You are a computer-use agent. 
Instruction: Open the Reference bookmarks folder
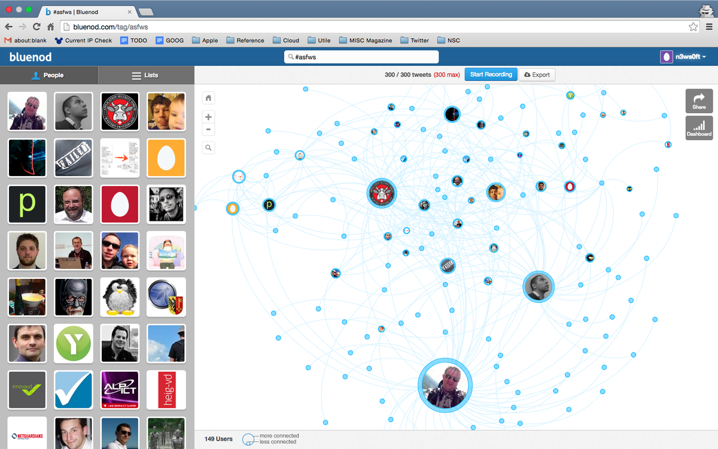coord(245,41)
